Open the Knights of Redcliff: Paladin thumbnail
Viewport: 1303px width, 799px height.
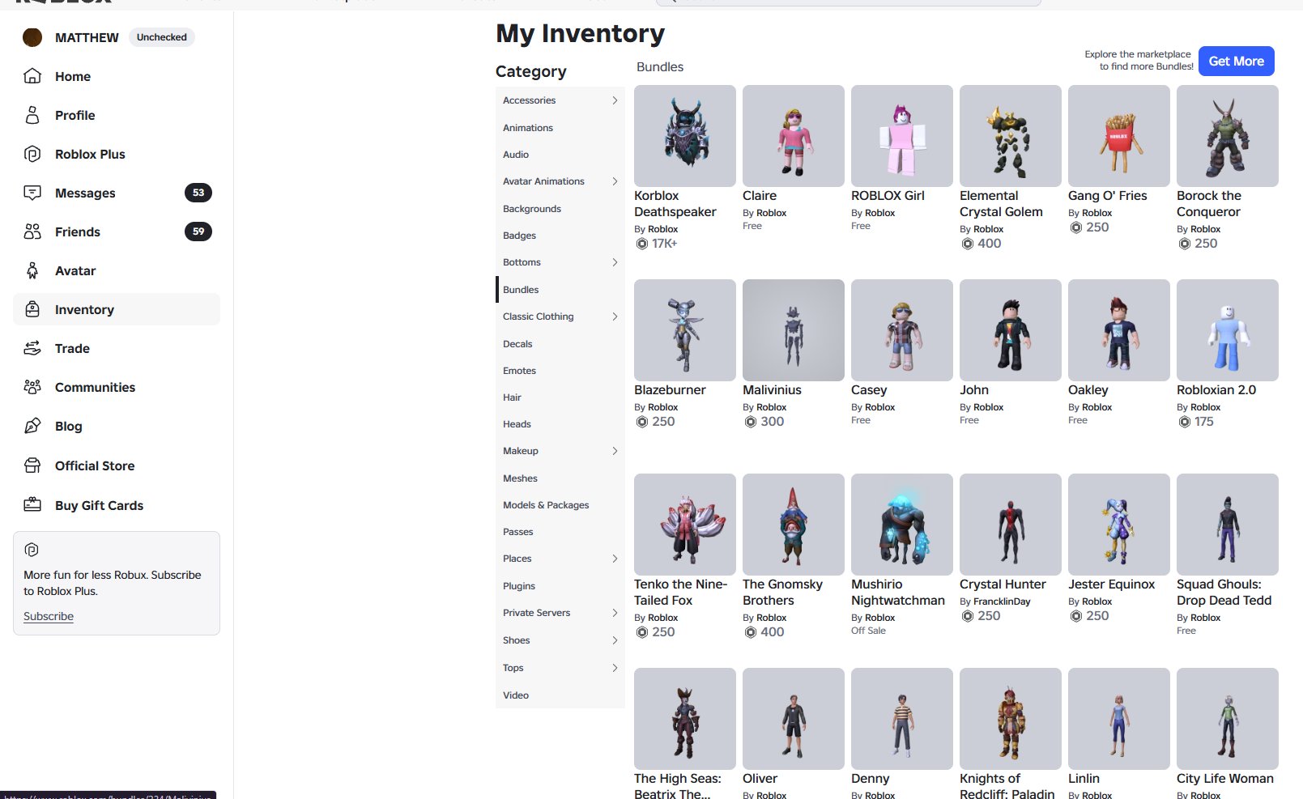[1011, 719]
